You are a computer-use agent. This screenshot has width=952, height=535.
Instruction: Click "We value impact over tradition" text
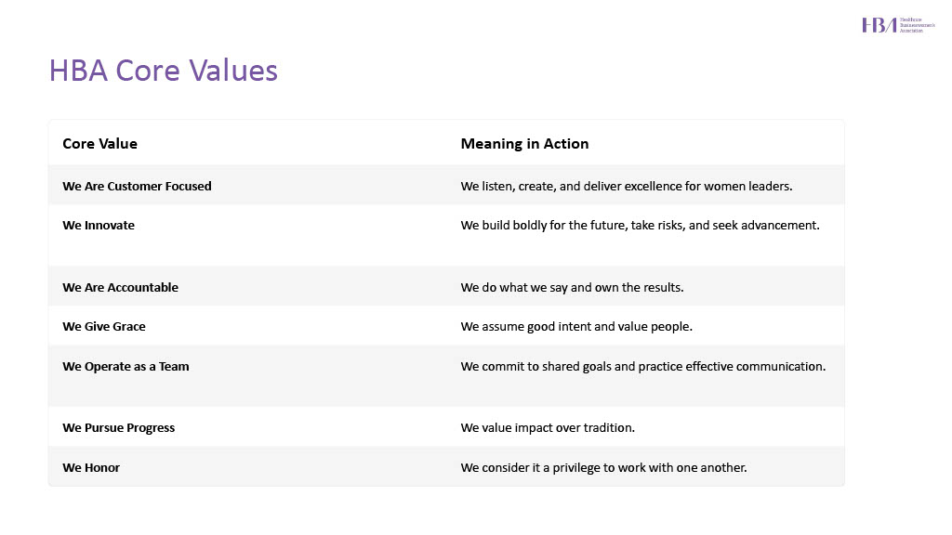[548, 428]
